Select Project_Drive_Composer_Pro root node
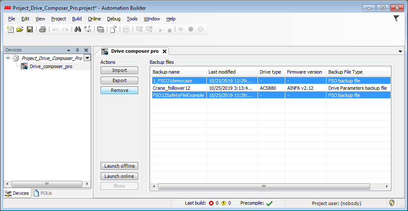This screenshot has height=211, width=408. 52,58
